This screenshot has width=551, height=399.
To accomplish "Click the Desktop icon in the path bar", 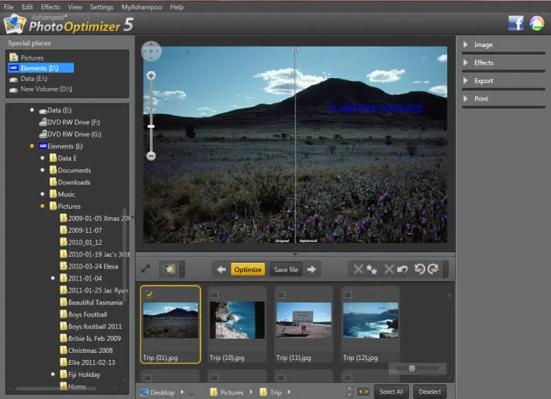I will tap(144, 393).
